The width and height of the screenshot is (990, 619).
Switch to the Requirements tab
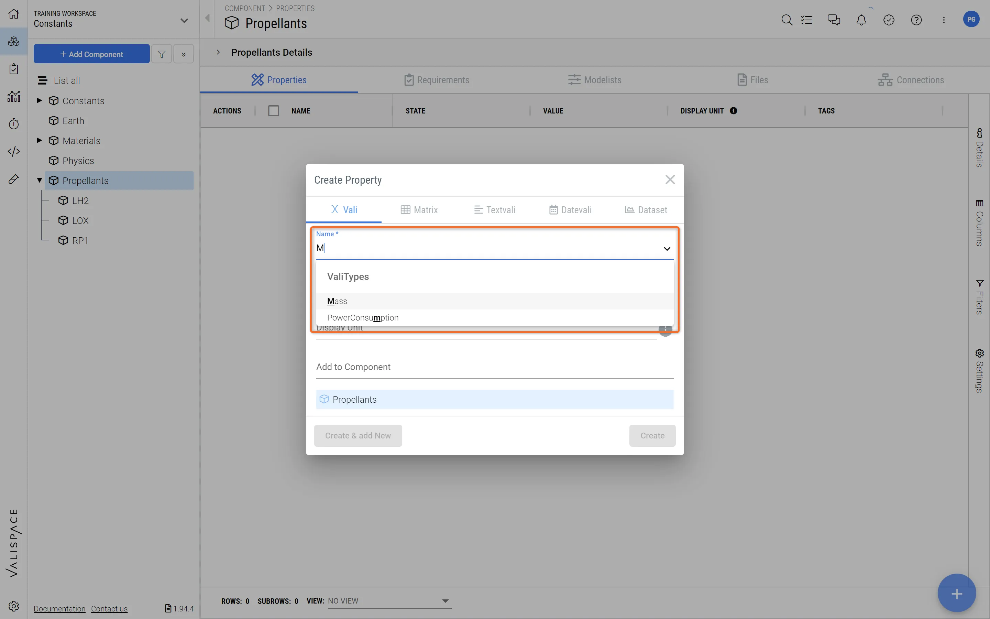click(x=437, y=80)
